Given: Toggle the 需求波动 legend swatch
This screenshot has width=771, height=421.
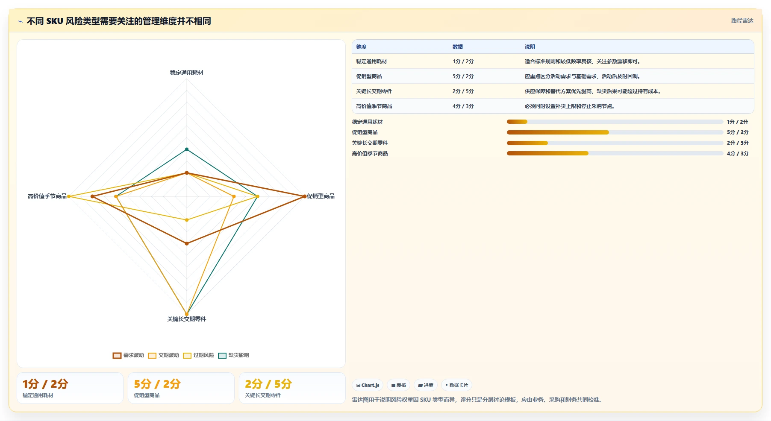Looking at the screenshot, I should (x=117, y=355).
